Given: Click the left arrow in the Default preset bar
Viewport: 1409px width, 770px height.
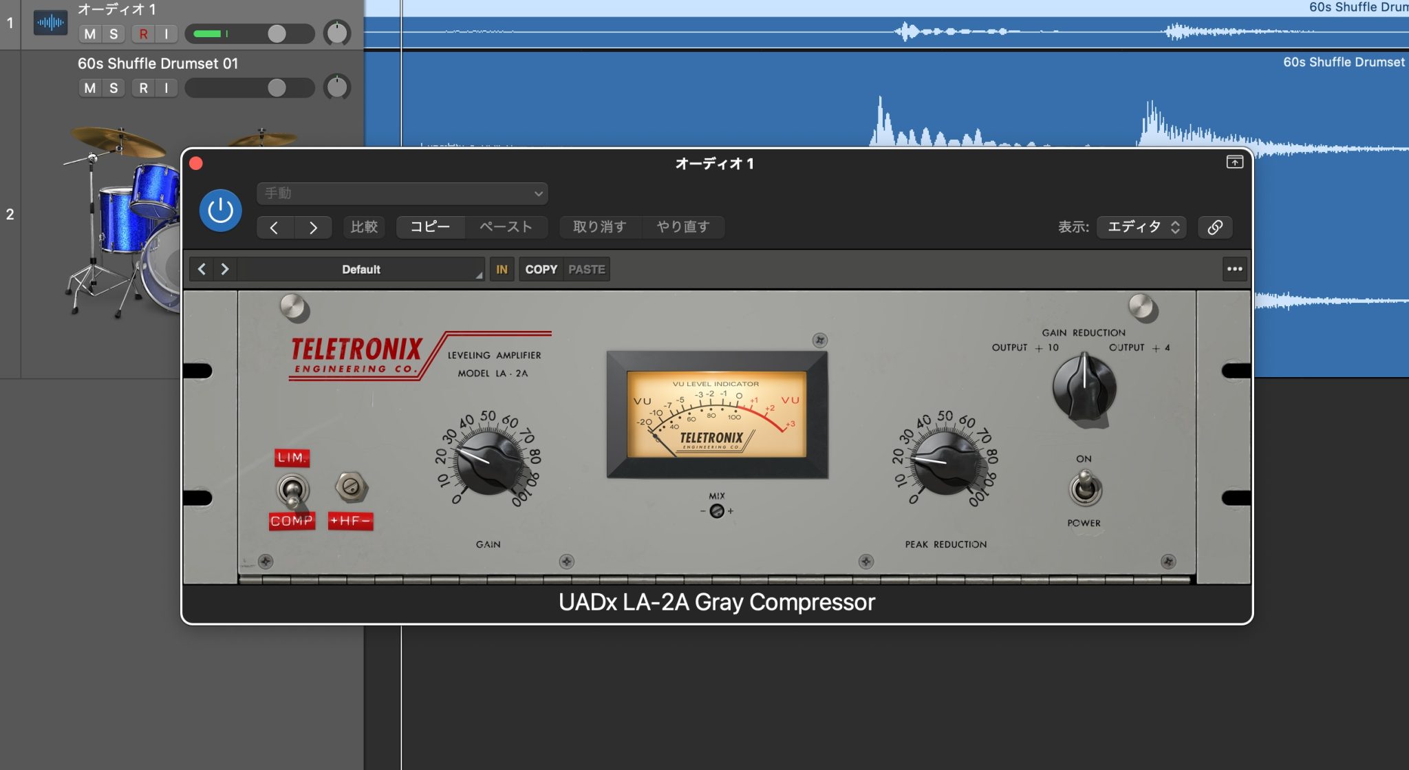Looking at the screenshot, I should point(202,269).
